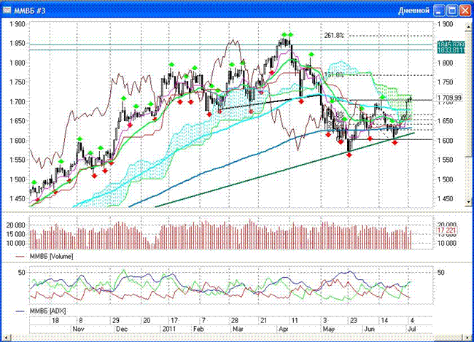
Task: Click the 1 550 label on right axis
Action: pos(446,160)
